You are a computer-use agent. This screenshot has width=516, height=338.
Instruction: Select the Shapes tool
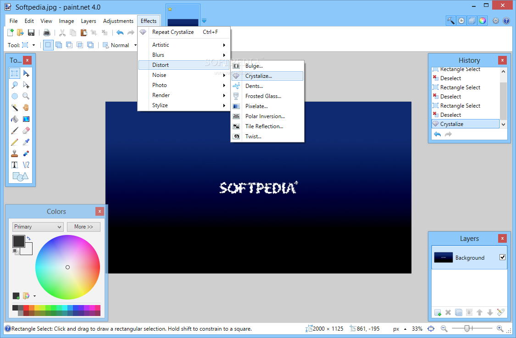tap(20, 177)
